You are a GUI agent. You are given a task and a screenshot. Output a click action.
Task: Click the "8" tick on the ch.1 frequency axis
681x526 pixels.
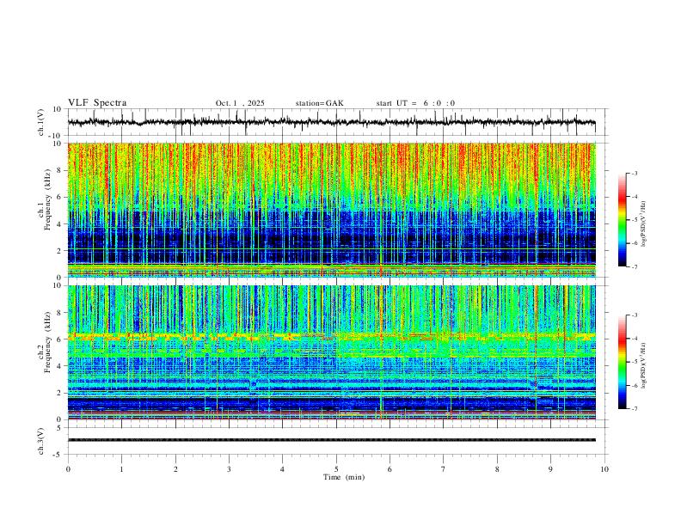[60, 170]
